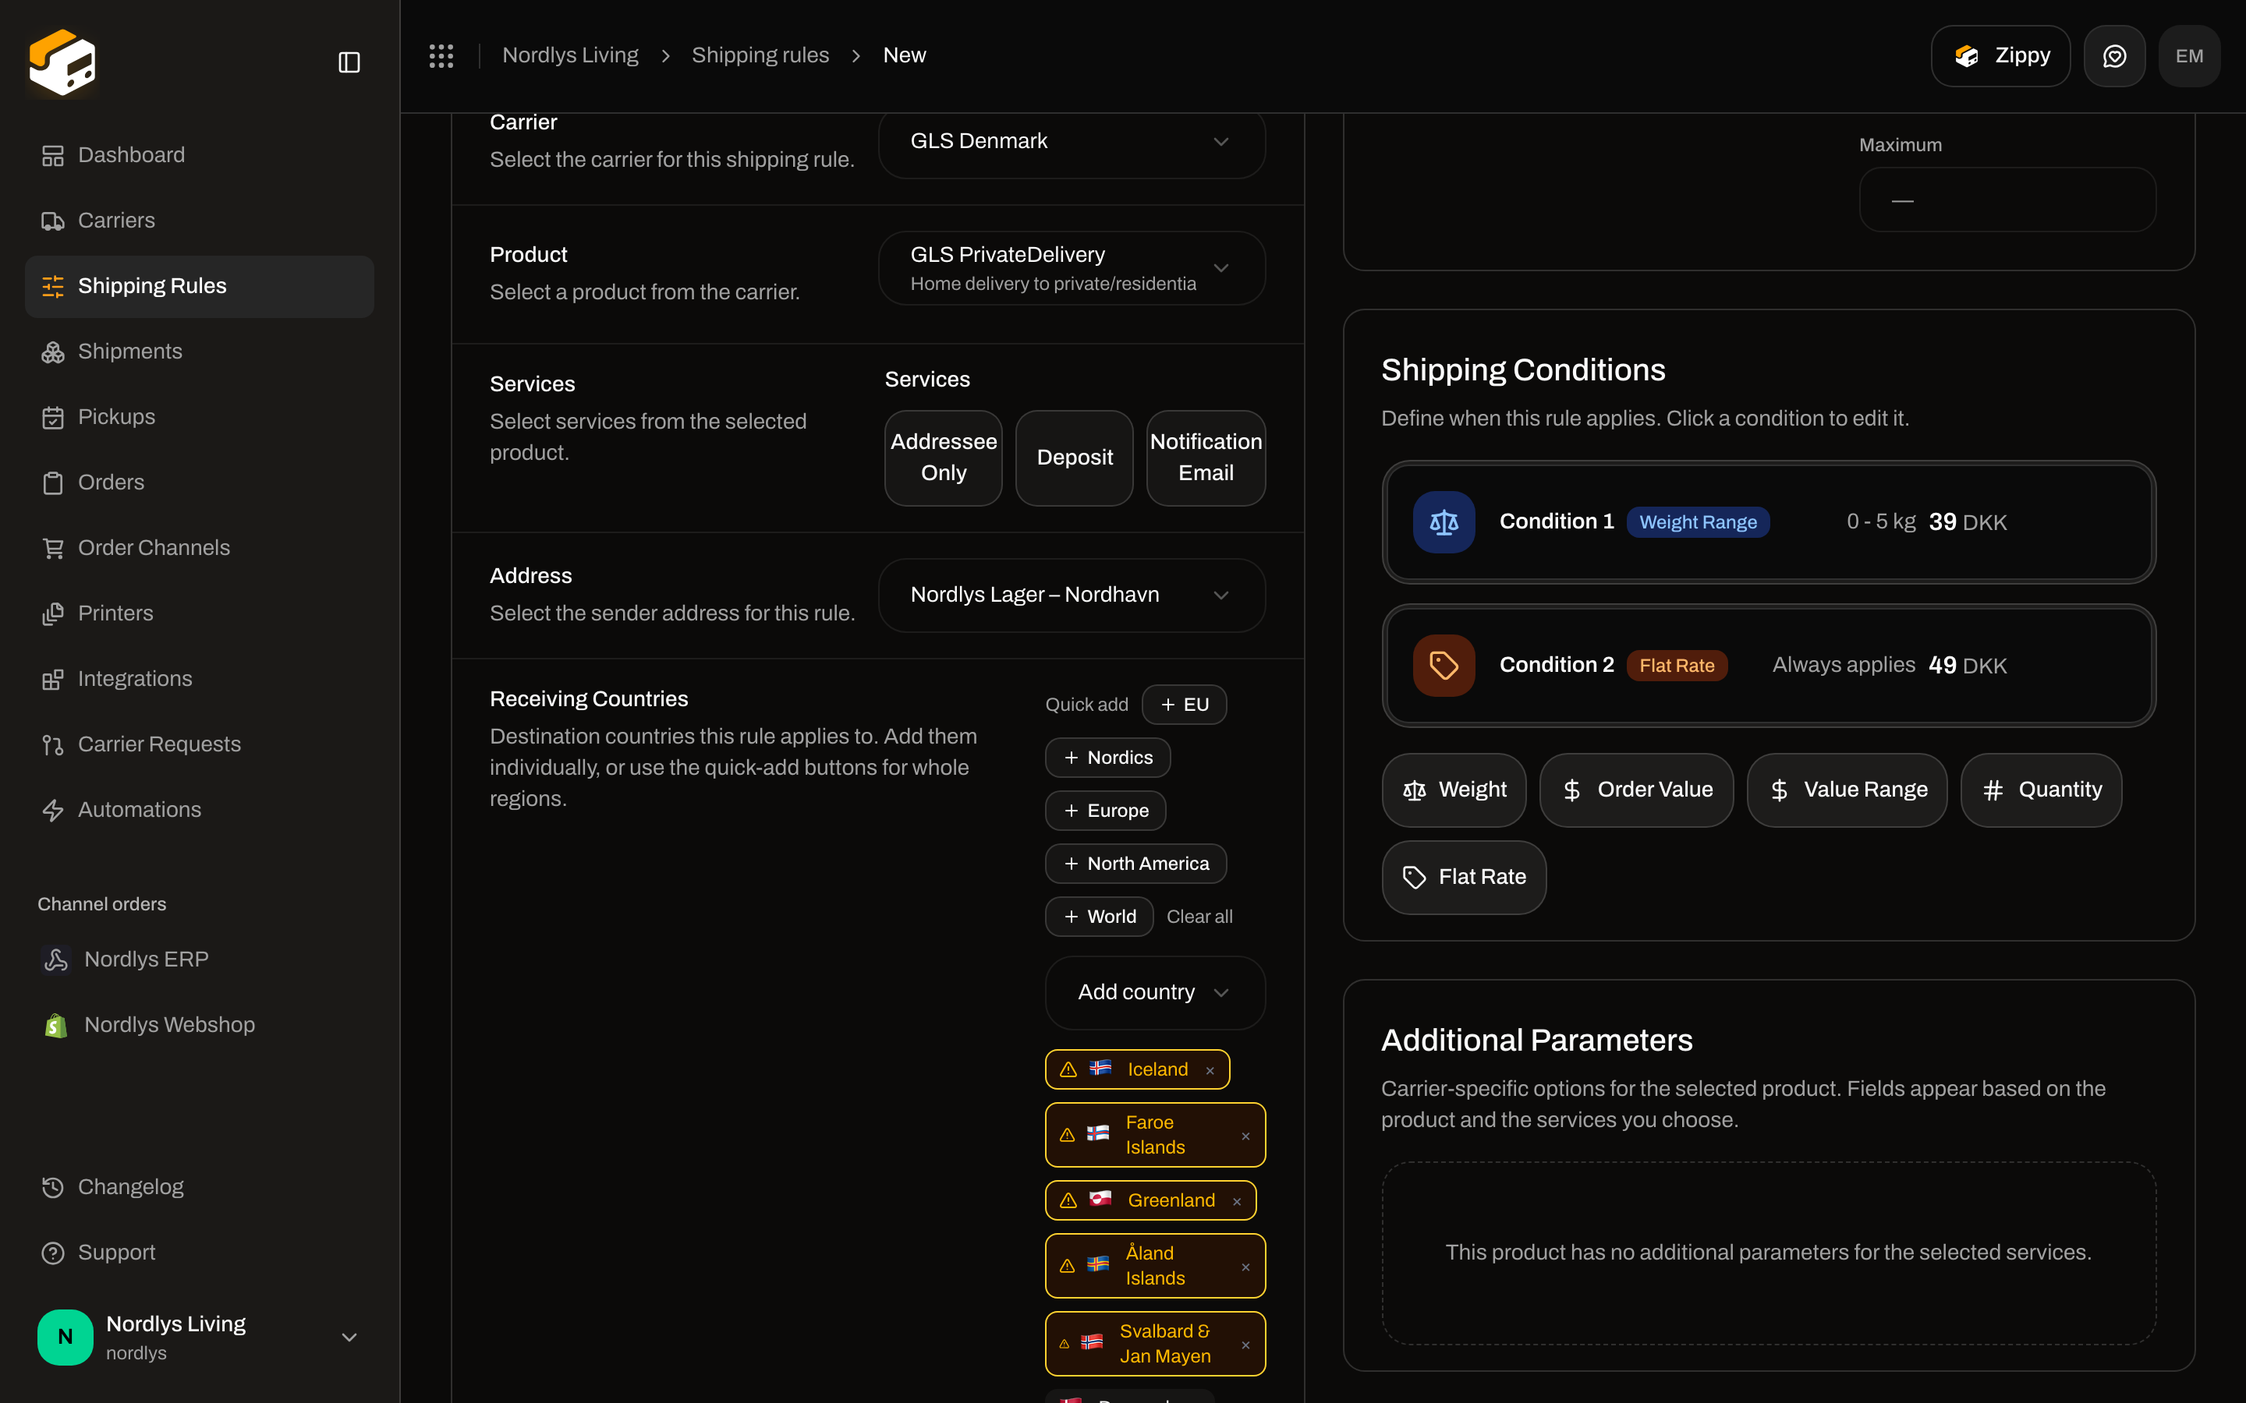
Task: Edit Condition 1 Weight Range card
Action: click(x=1769, y=522)
